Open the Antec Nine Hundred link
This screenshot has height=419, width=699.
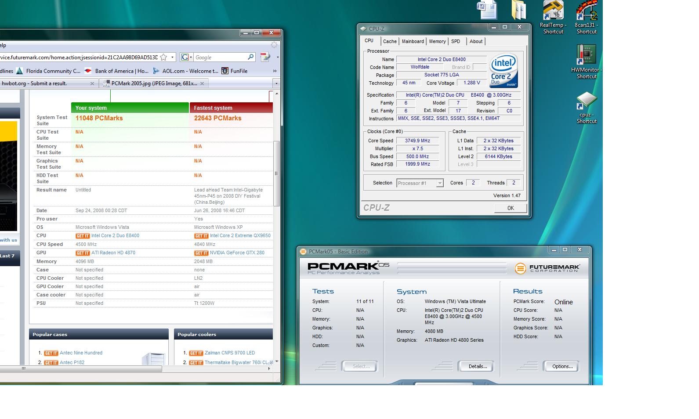point(81,353)
